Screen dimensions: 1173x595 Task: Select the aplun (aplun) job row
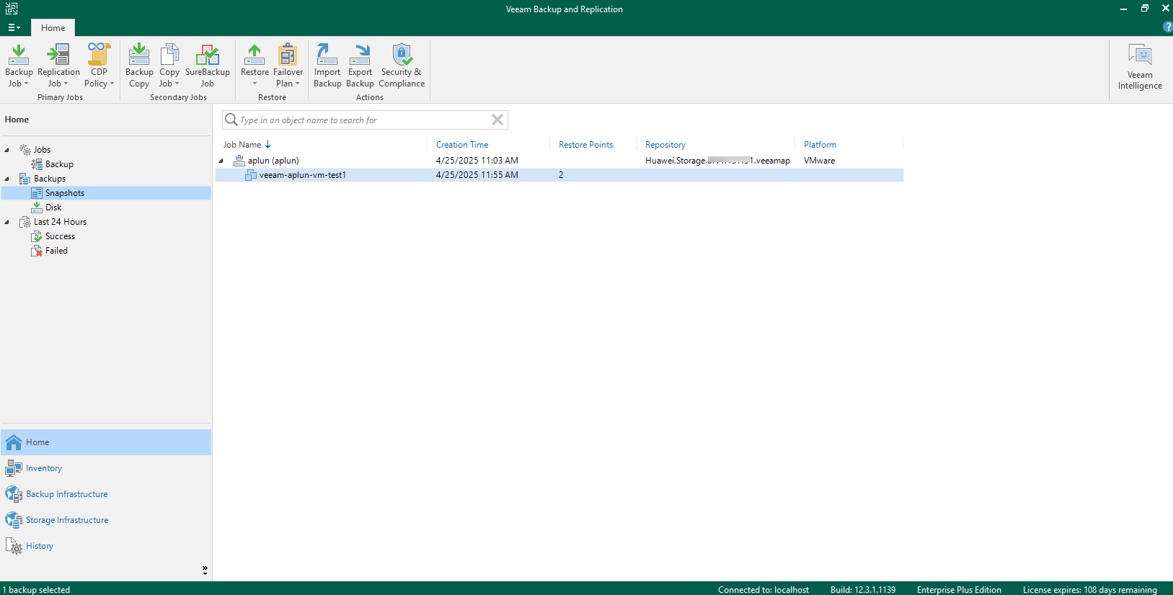559,161
